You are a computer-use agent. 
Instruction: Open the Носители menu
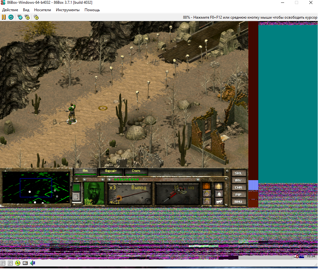point(43,10)
